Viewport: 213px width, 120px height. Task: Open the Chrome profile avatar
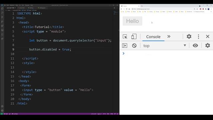coord(209,9)
